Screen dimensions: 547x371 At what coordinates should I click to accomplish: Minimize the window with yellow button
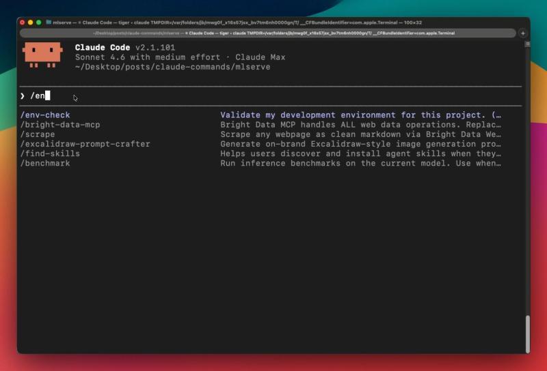tap(31, 23)
